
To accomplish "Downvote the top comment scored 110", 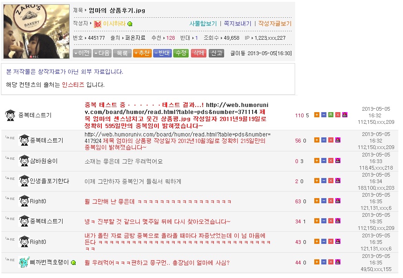I will pos(324,115).
